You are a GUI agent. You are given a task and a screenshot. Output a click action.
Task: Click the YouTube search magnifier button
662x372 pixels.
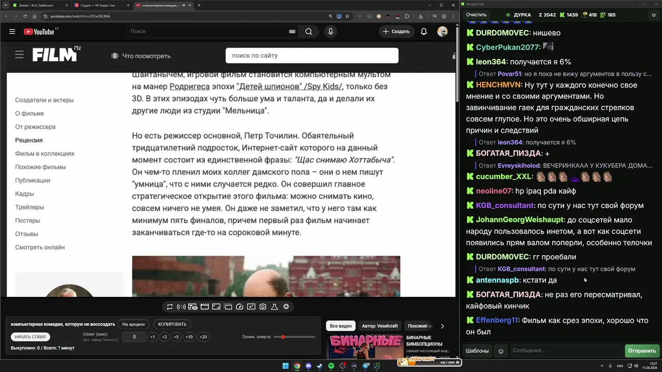pyautogui.click(x=309, y=32)
